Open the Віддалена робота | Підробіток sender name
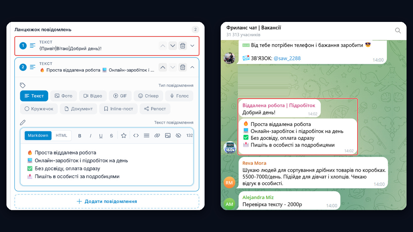Viewport: 413px width, 232px height. pos(279,106)
